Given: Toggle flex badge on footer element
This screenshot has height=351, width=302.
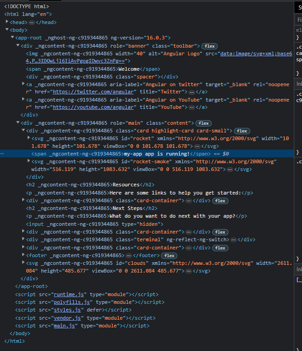Looking at the screenshot, I should click(x=169, y=256).
